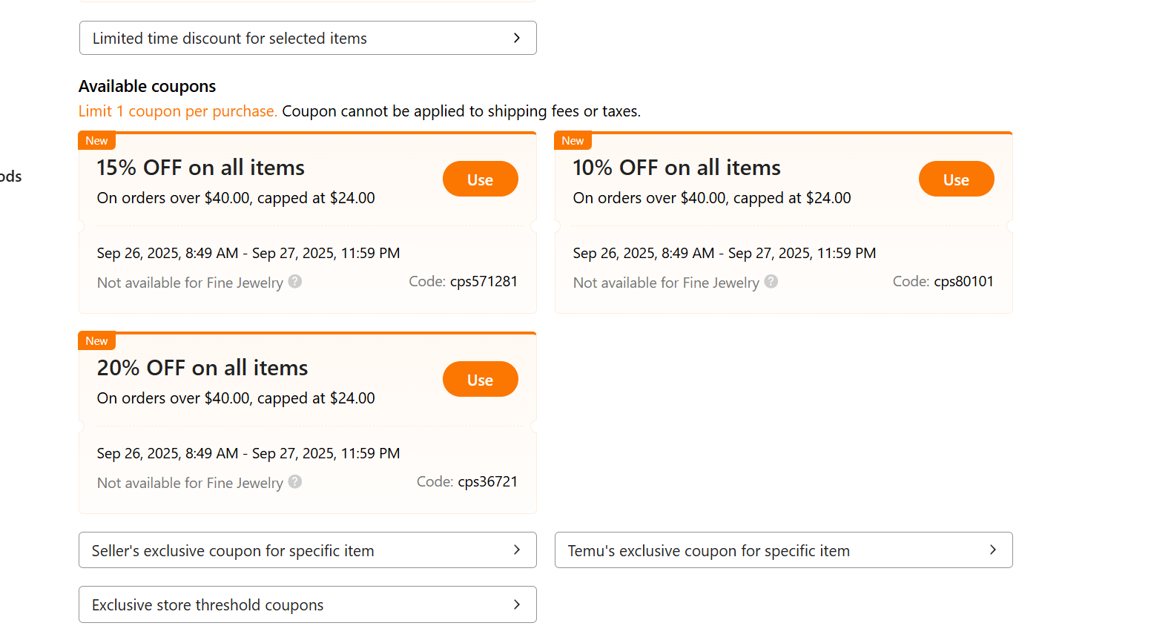Use the 15% OFF on all items coupon

coord(480,179)
